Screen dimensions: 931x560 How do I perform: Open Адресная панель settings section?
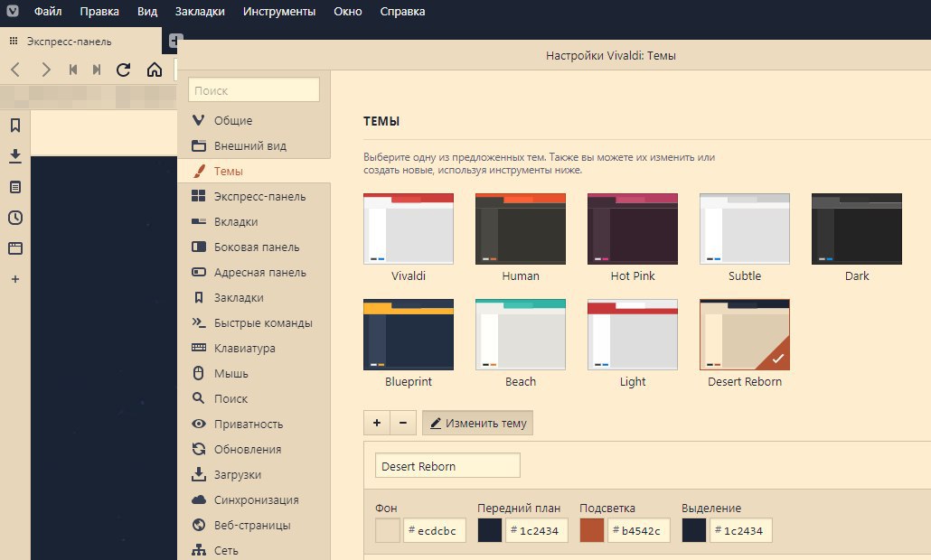click(x=254, y=272)
